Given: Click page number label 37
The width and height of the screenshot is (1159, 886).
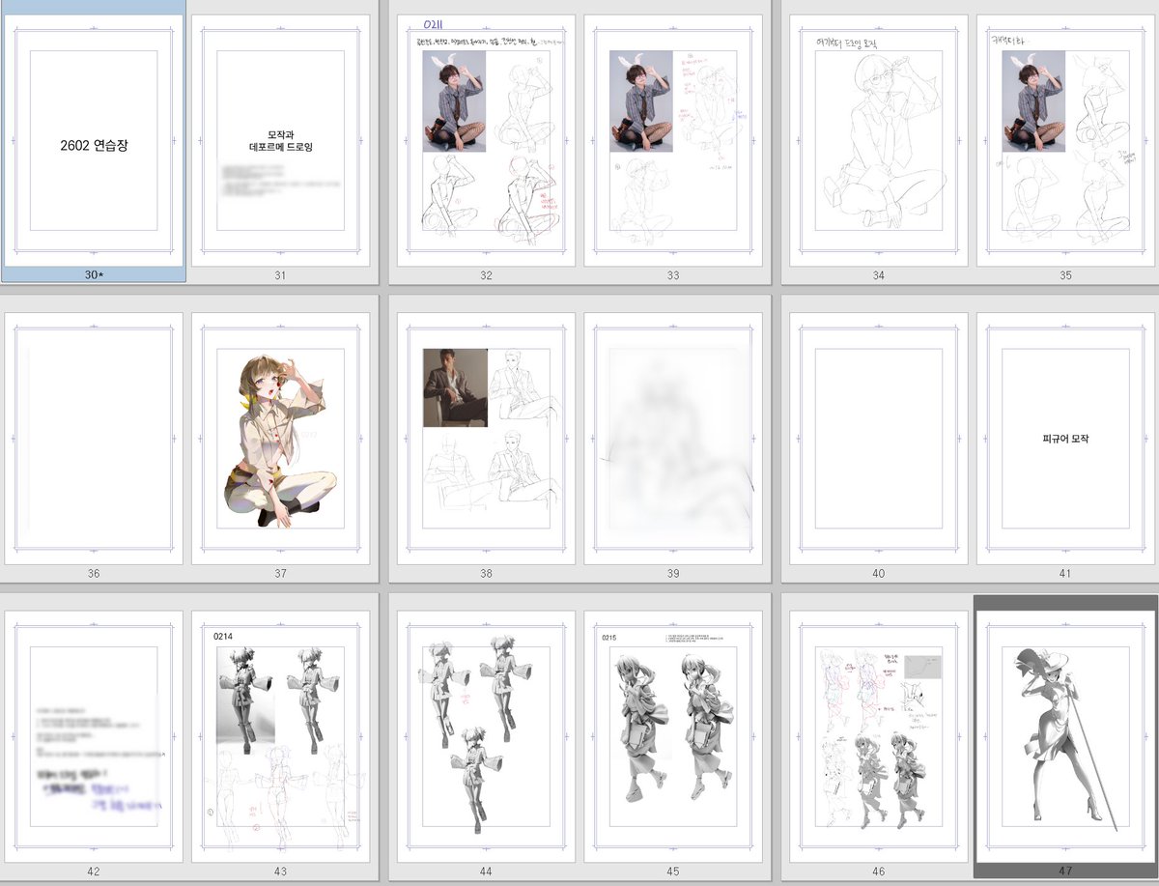Looking at the screenshot, I should [280, 573].
